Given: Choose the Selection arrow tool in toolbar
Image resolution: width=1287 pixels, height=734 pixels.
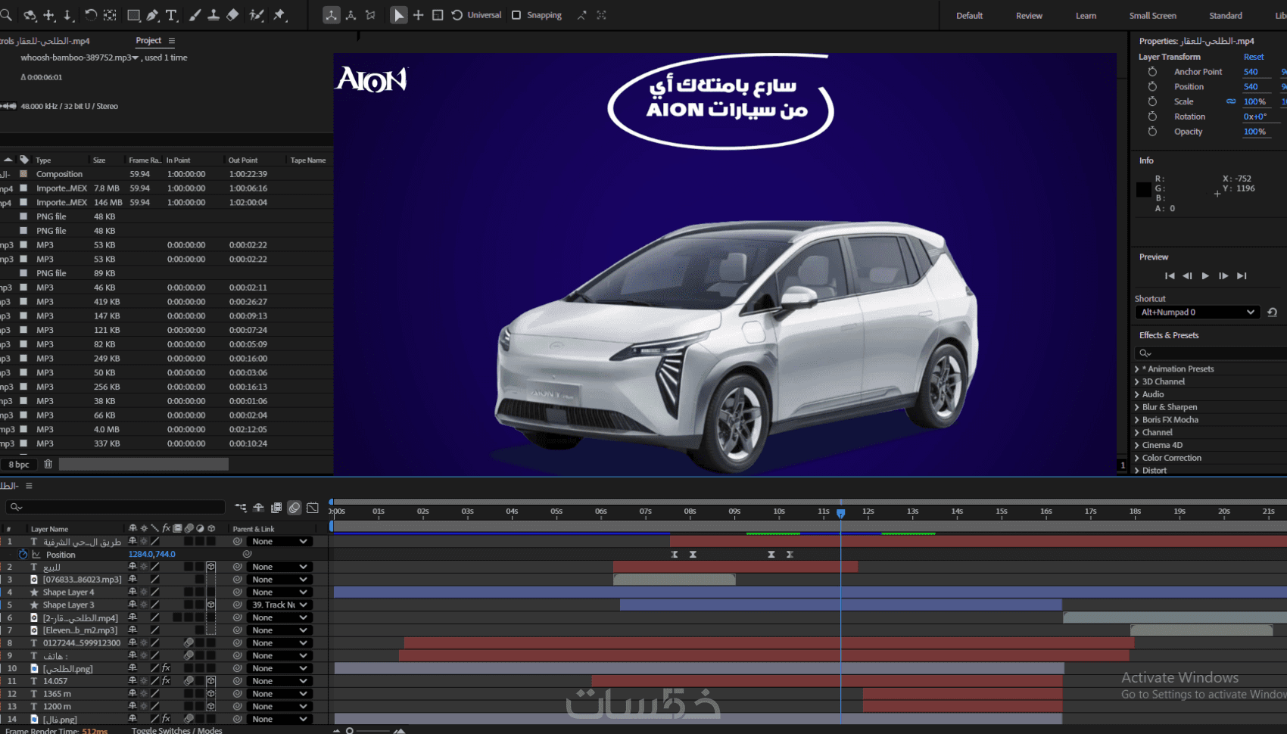Looking at the screenshot, I should click(398, 15).
